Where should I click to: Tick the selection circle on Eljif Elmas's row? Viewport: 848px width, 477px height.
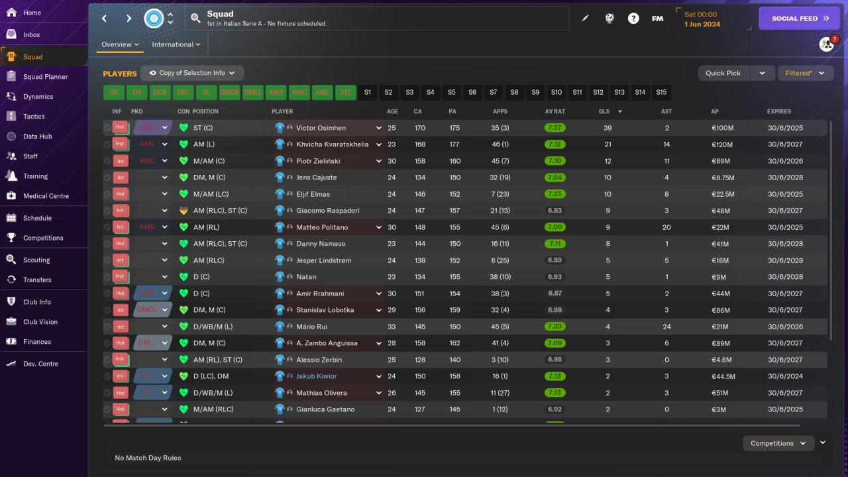tap(107, 194)
